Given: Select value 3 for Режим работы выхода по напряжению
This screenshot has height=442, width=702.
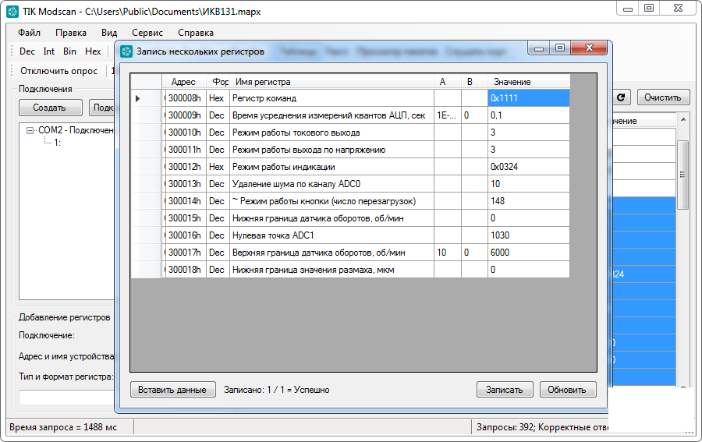Looking at the screenshot, I should coord(529,150).
